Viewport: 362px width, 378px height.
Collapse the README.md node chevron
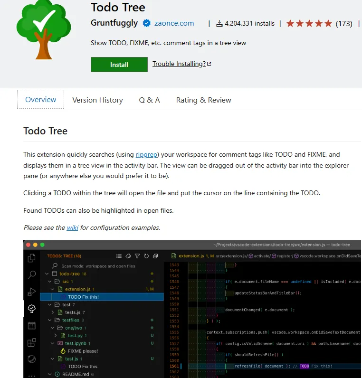click(x=50, y=374)
